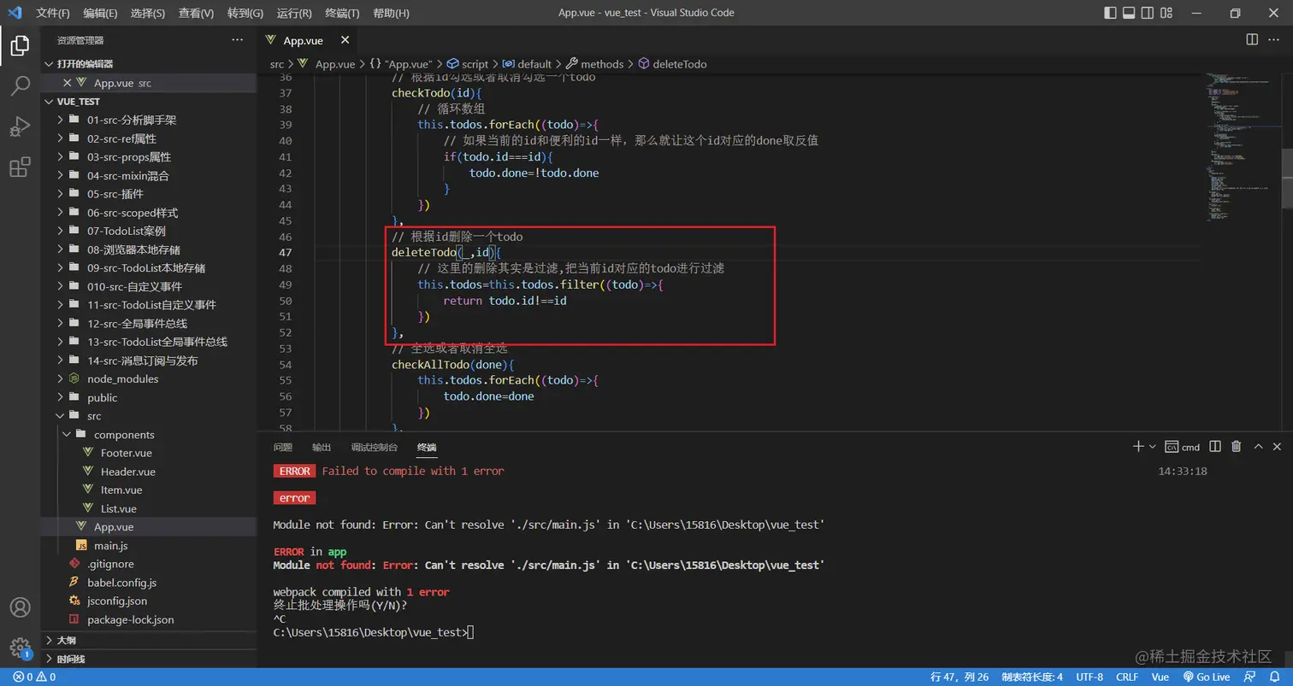The width and height of the screenshot is (1293, 686).
Task: Click 行 47, 列 26 cursor position
Action: point(959,677)
